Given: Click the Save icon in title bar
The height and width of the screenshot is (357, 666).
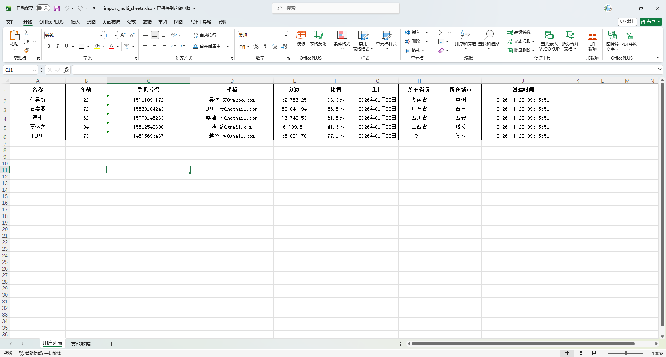Looking at the screenshot, I should click(57, 8).
